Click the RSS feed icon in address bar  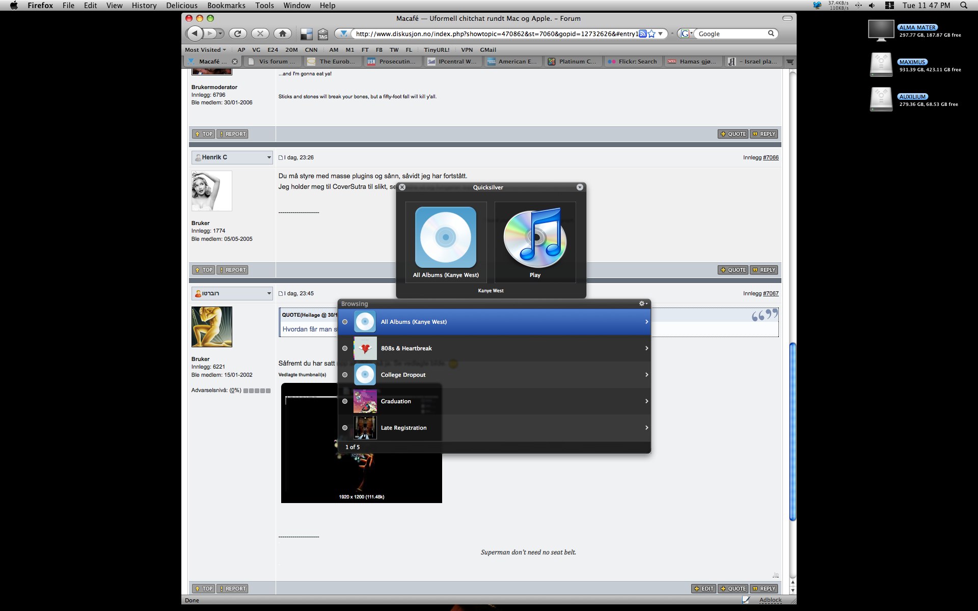pos(642,34)
